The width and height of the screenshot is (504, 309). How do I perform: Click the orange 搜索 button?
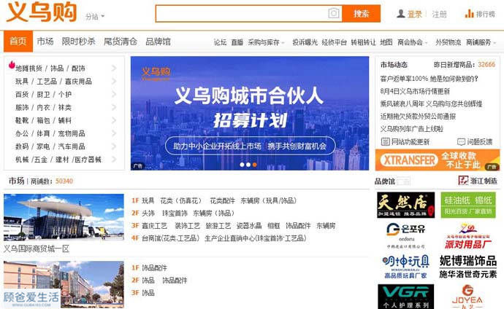[362, 13]
